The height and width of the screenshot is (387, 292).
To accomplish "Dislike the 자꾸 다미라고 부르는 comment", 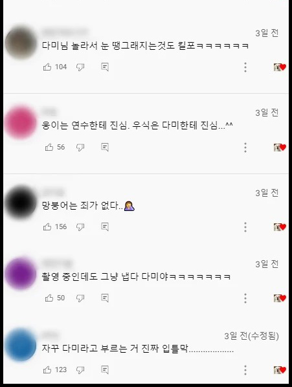I will point(80,370).
